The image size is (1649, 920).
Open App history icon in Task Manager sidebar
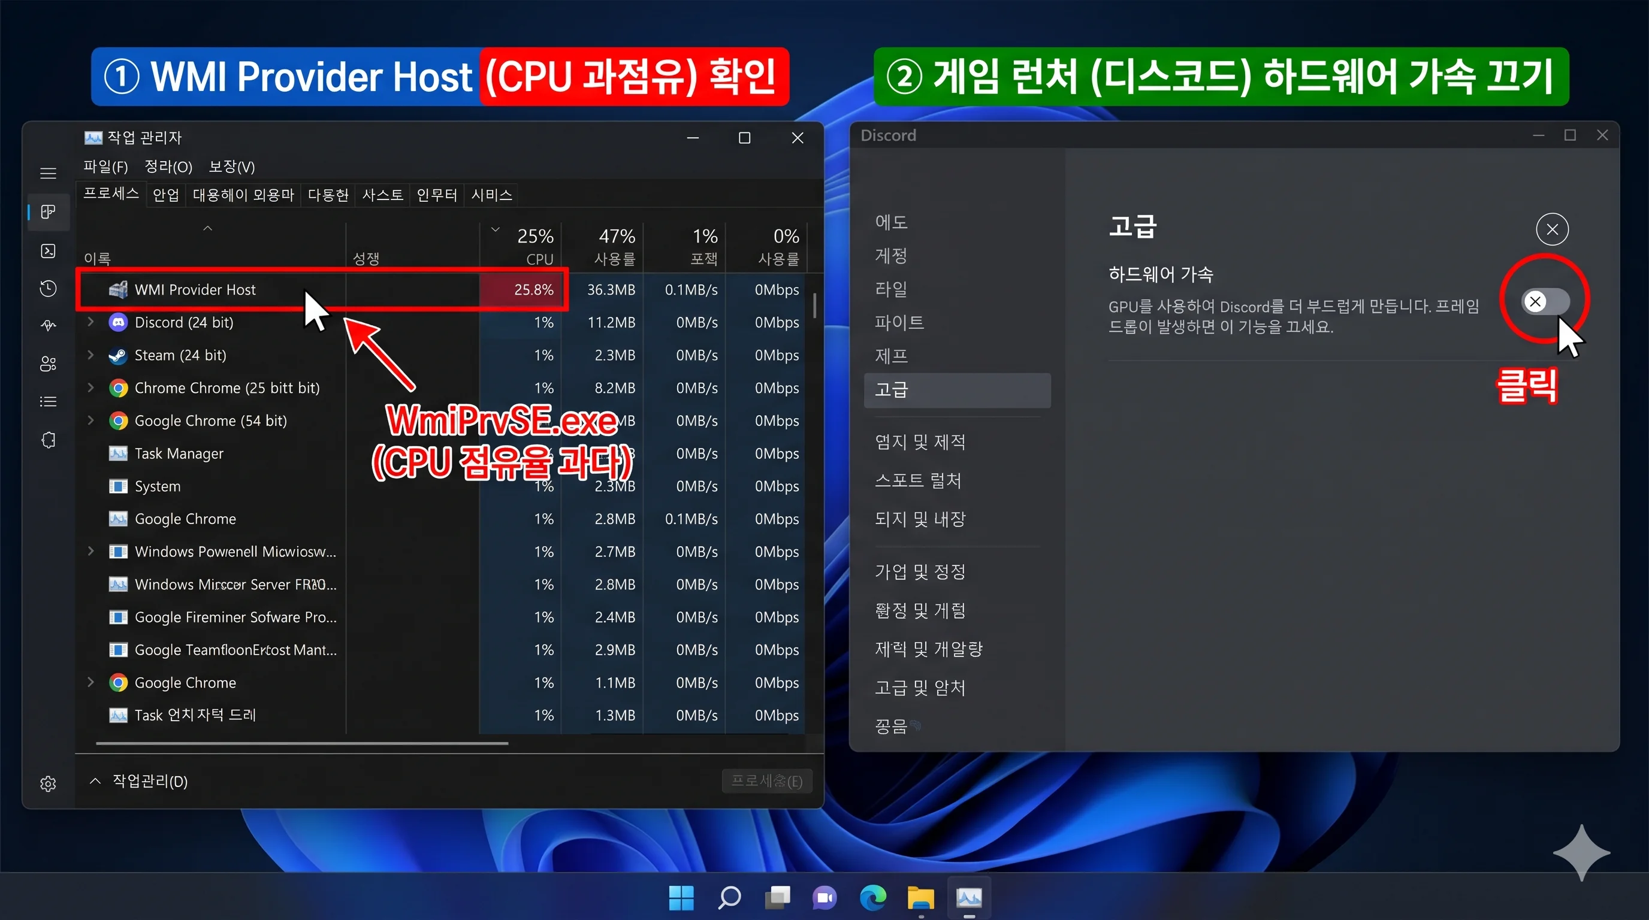coord(48,289)
